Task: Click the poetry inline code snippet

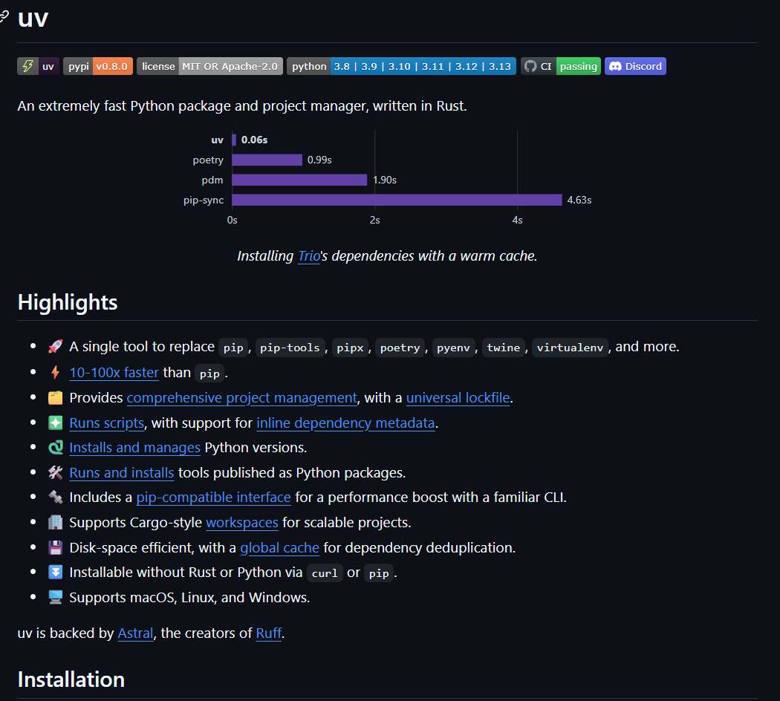Action: pyautogui.click(x=400, y=348)
